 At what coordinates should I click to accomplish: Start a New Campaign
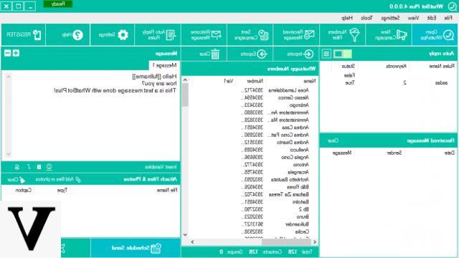pyautogui.click(x=389, y=35)
